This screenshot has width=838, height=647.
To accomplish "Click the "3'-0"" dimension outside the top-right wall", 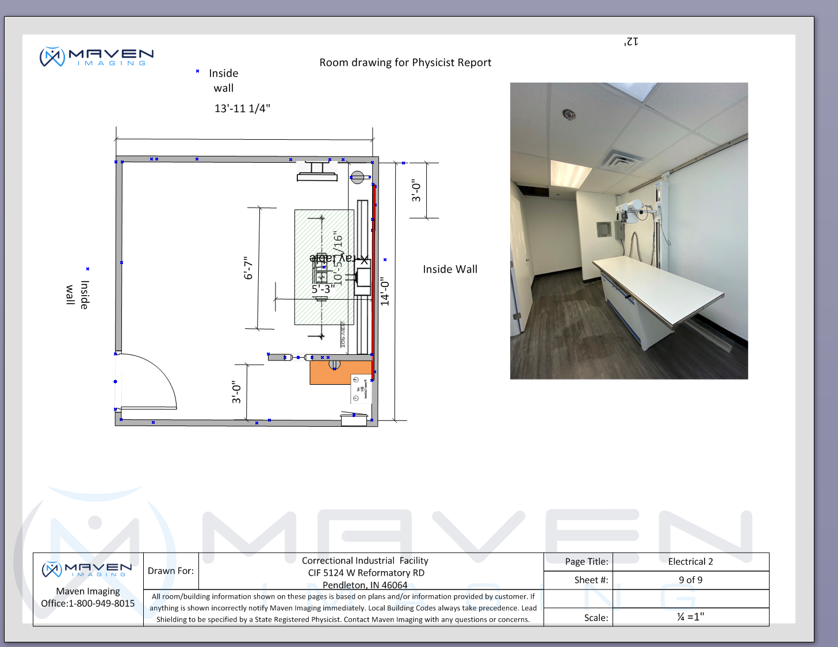I will tap(416, 190).
